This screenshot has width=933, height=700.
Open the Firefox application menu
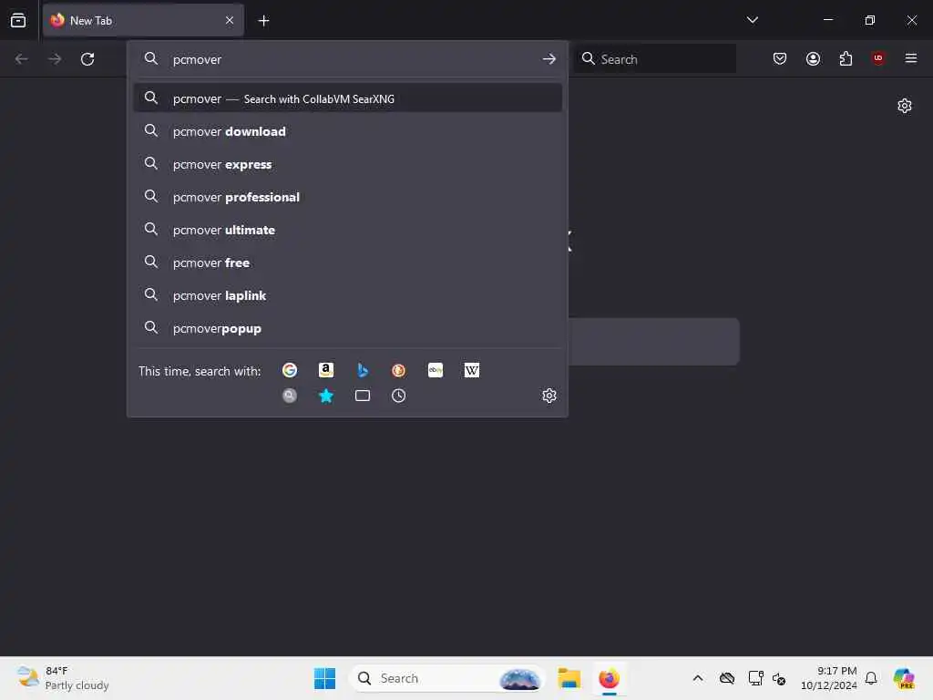click(910, 58)
